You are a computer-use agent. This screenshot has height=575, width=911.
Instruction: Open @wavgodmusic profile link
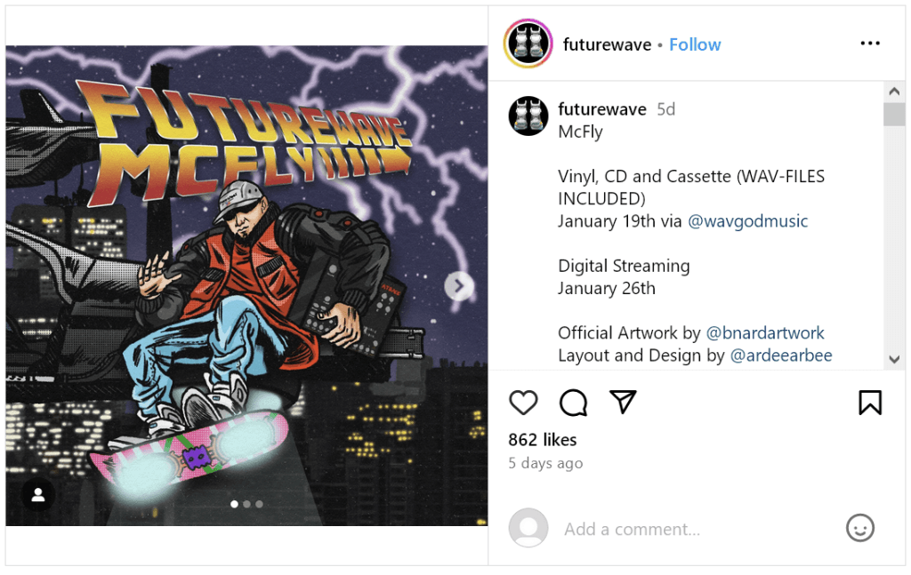coord(747,221)
